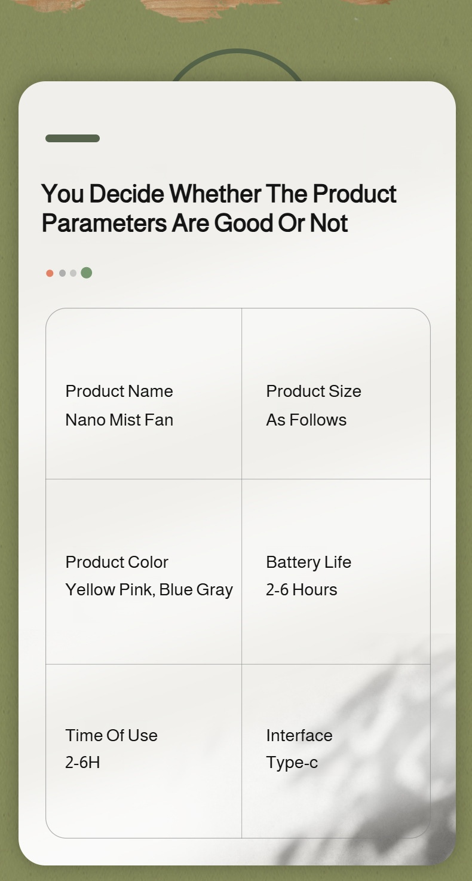Screen dimensions: 472x881
Task: Click the "Product Color" label
Action: (117, 562)
